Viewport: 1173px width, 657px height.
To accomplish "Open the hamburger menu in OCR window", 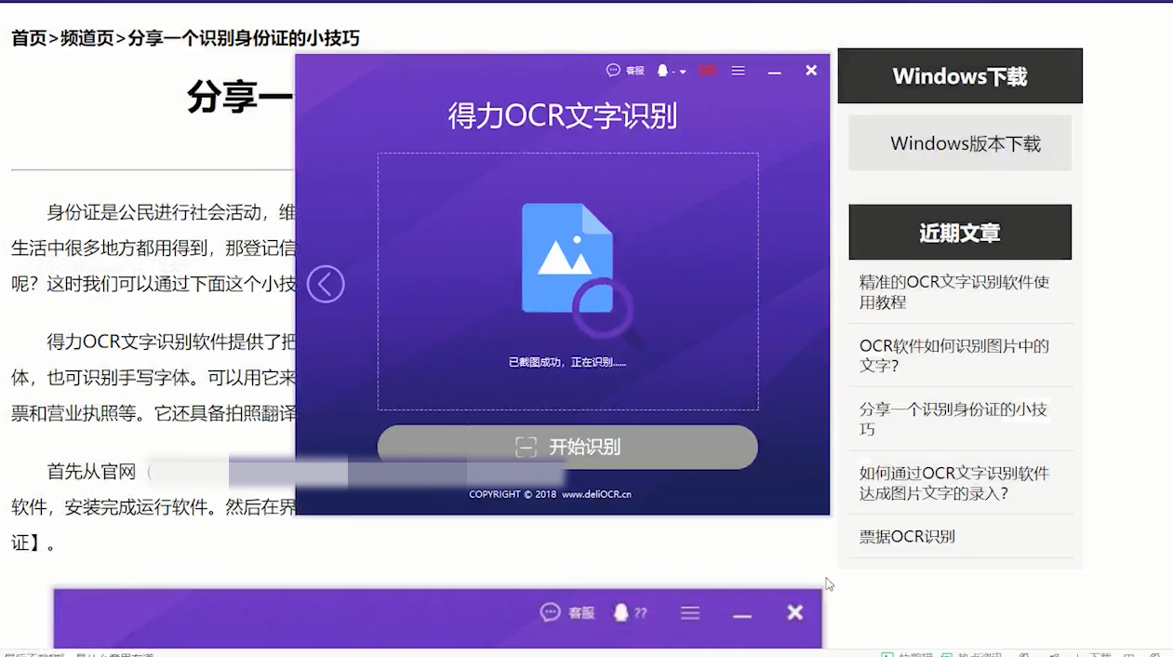I will 738,71.
